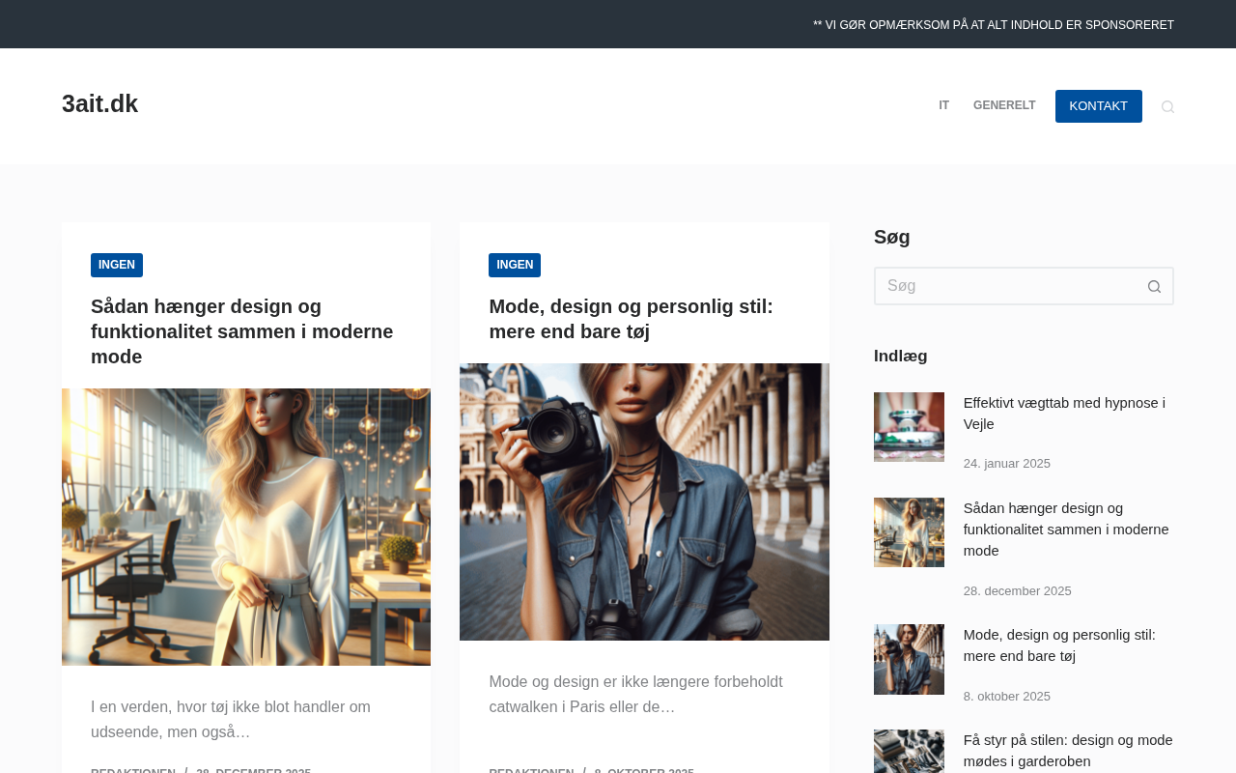The height and width of the screenshot is (773, 1236).
Task: Open the blonde woman office featured image
Action: [246, 527]
